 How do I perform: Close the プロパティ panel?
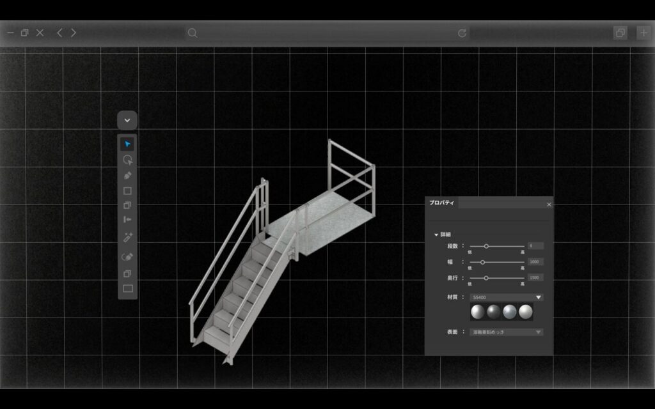[x=548, y=204]
